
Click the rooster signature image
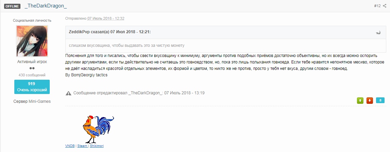(x=98, y=129)
